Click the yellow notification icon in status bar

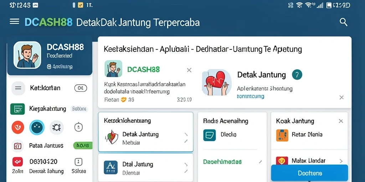[81, 5]
